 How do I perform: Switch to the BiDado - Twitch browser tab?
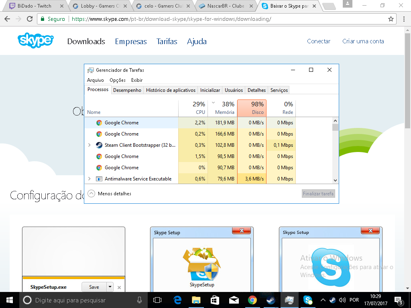pos(34,6)
